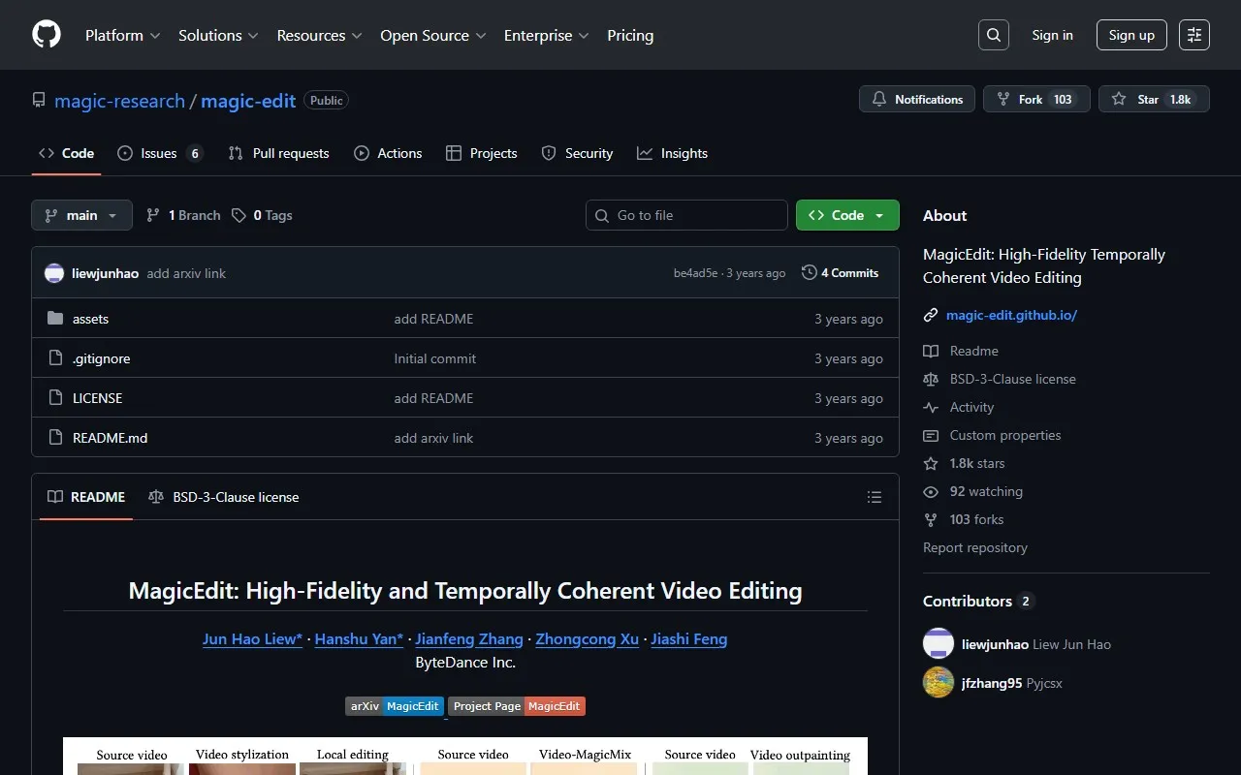Open the magic-edit.github.io link
Viewport: 1241px width, 775px height.
(x=1011, y=315)
